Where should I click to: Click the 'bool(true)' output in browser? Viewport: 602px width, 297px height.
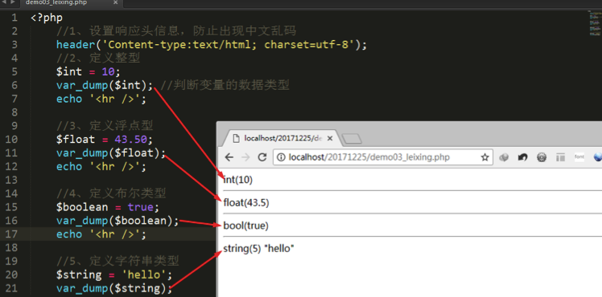[245, 226]
